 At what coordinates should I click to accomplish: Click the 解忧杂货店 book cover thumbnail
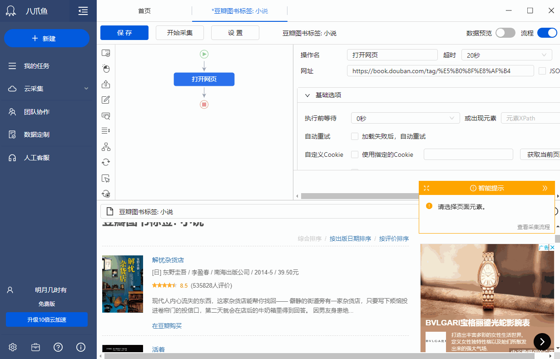[x=123, y=284]
